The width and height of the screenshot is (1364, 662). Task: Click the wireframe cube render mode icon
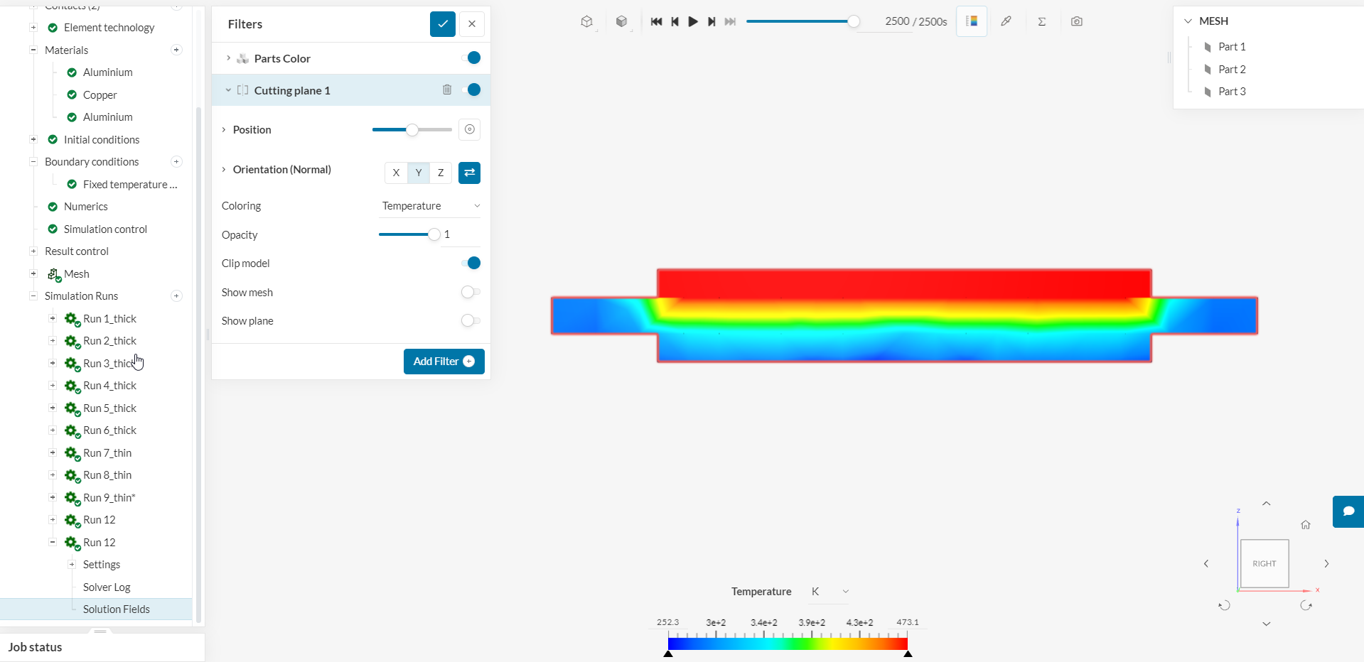pyautogui.click(x=586, y=21)
